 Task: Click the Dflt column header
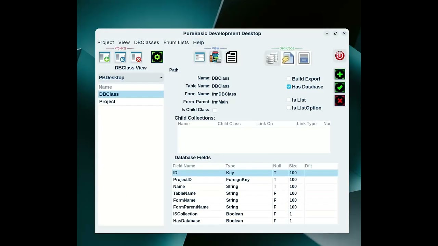click(321, 166)
